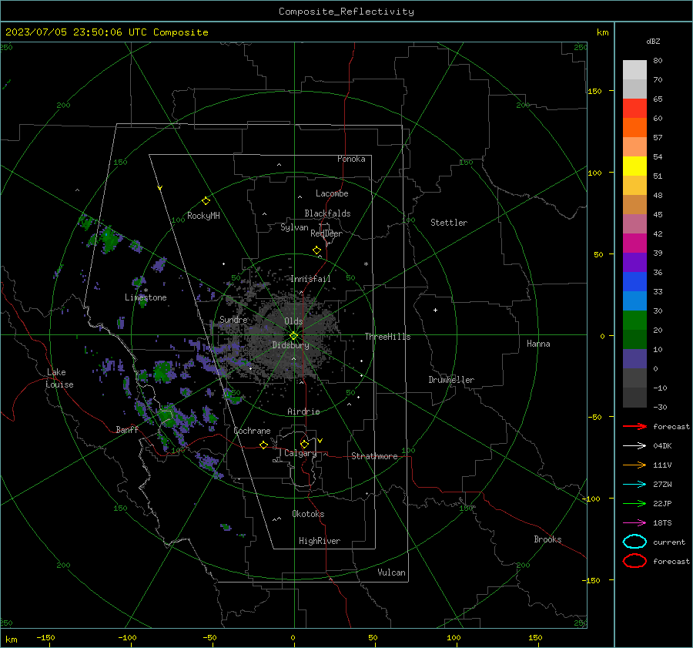Click the red forecast ellipse icon

click(634, 561)
